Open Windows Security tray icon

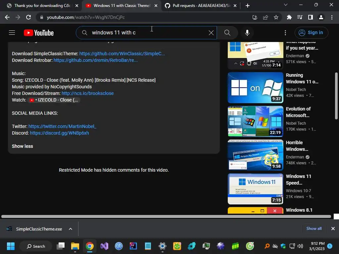click(x=283, y=246)
